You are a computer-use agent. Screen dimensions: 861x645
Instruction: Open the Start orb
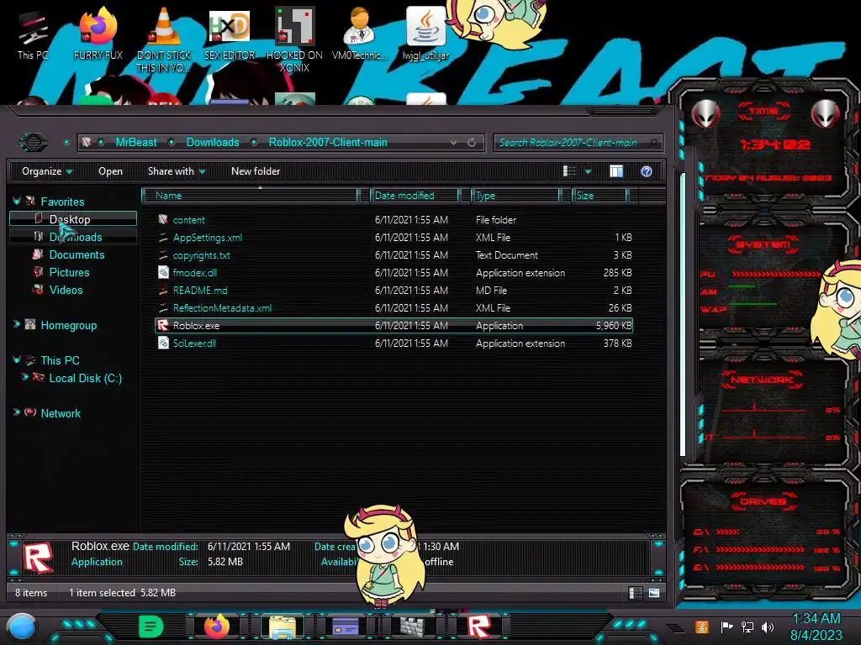click(22, 627)
